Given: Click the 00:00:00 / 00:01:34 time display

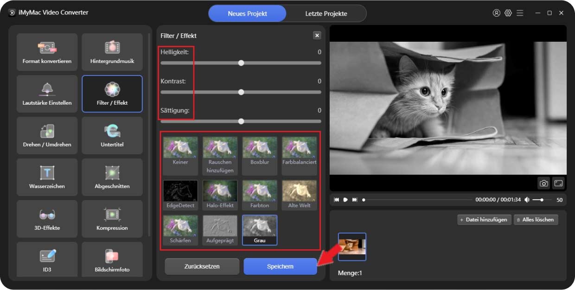Looking at the screenshot, I should click(498, 200).
